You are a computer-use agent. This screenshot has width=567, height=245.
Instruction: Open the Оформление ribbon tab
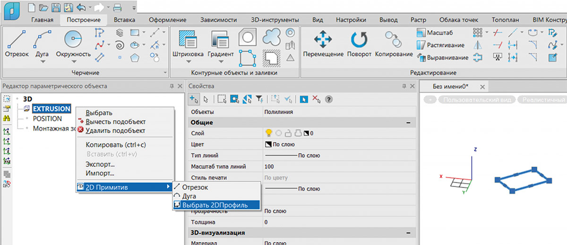(167, 20)
